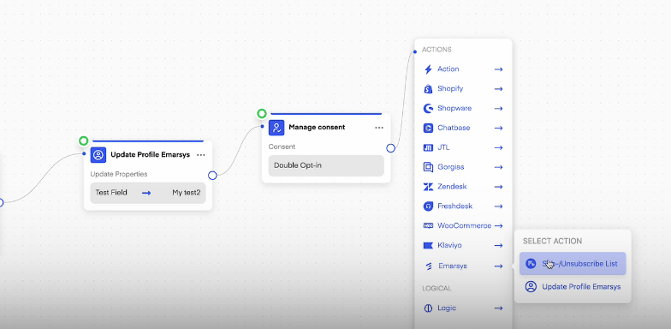Select Freshdesk label in the actions list

click(x=455, y=206)
